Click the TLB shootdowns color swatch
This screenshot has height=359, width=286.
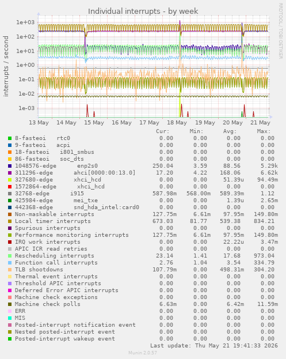tap(10, 270)
